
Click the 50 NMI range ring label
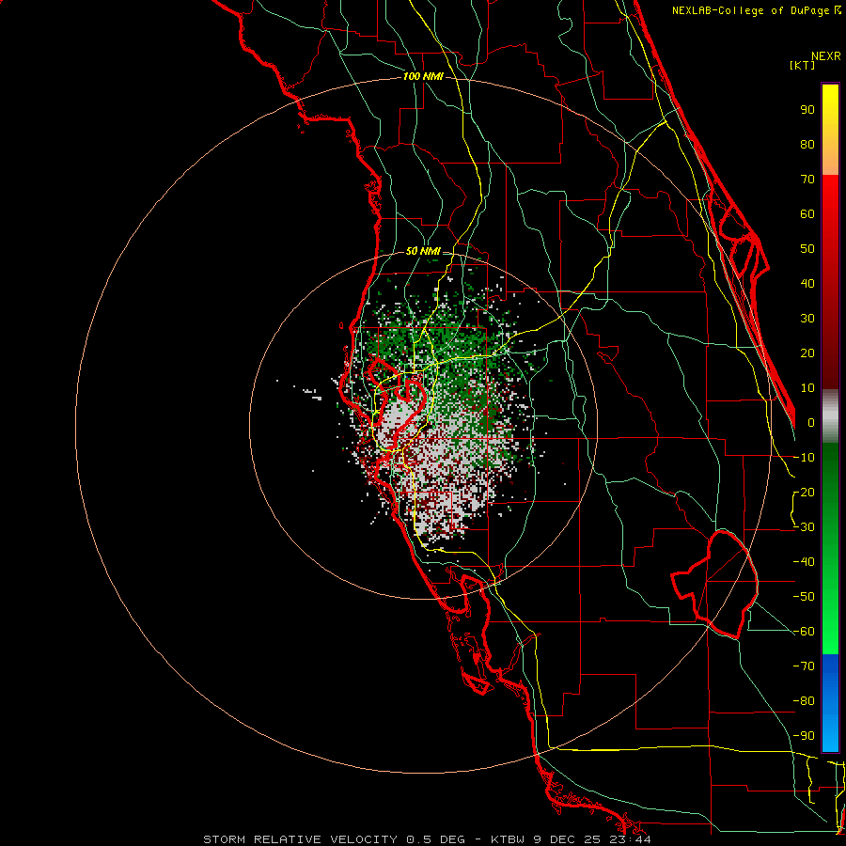click(423, 251)
